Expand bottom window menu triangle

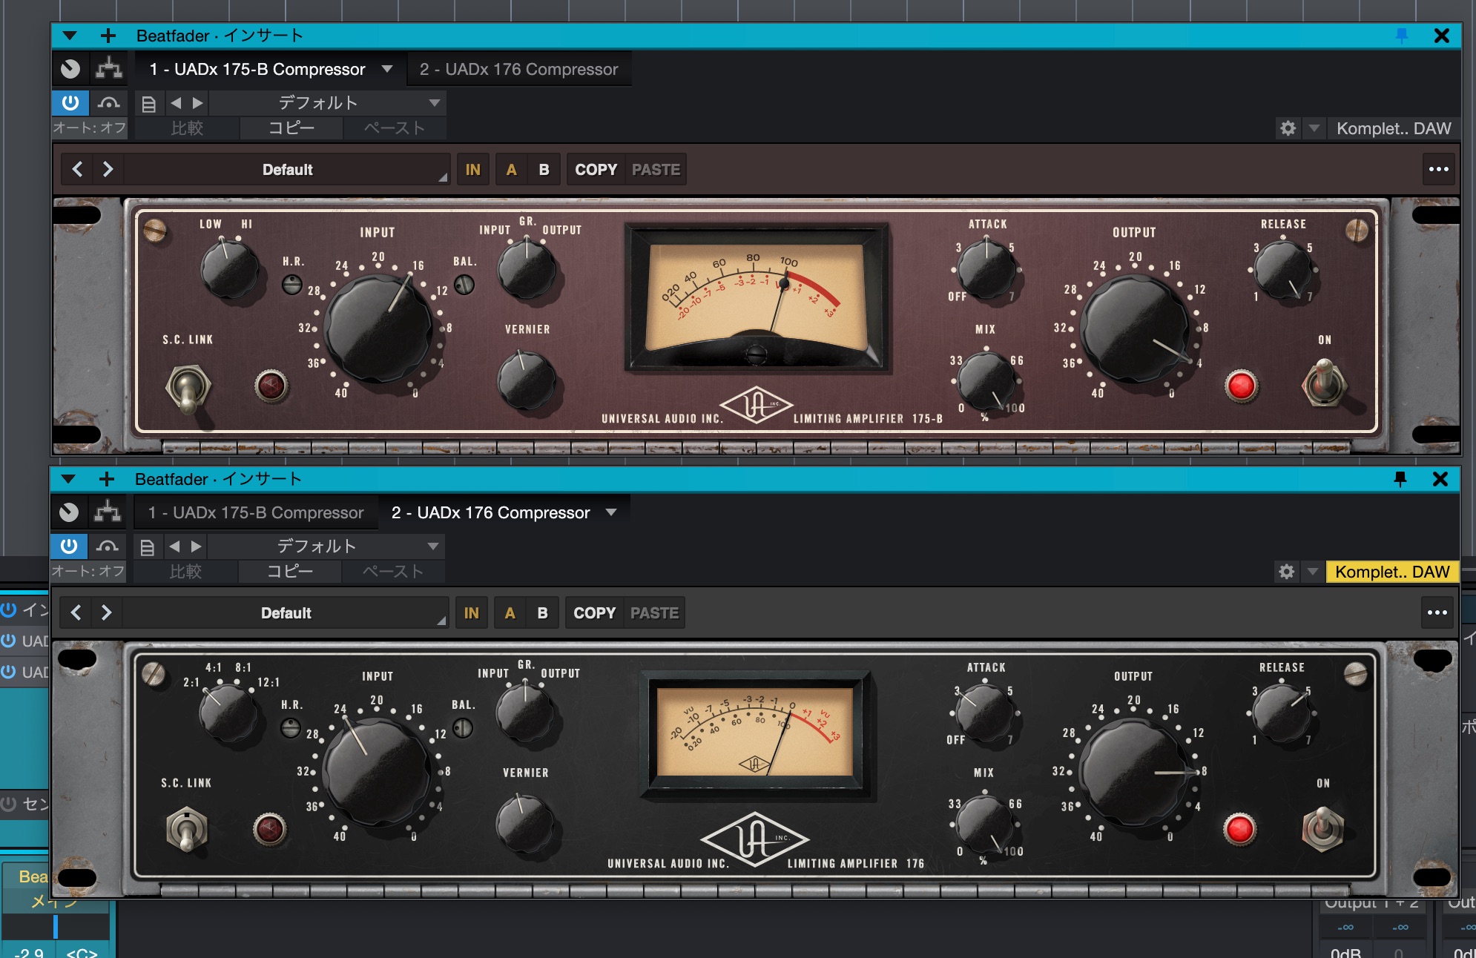[x=68, y=479]
